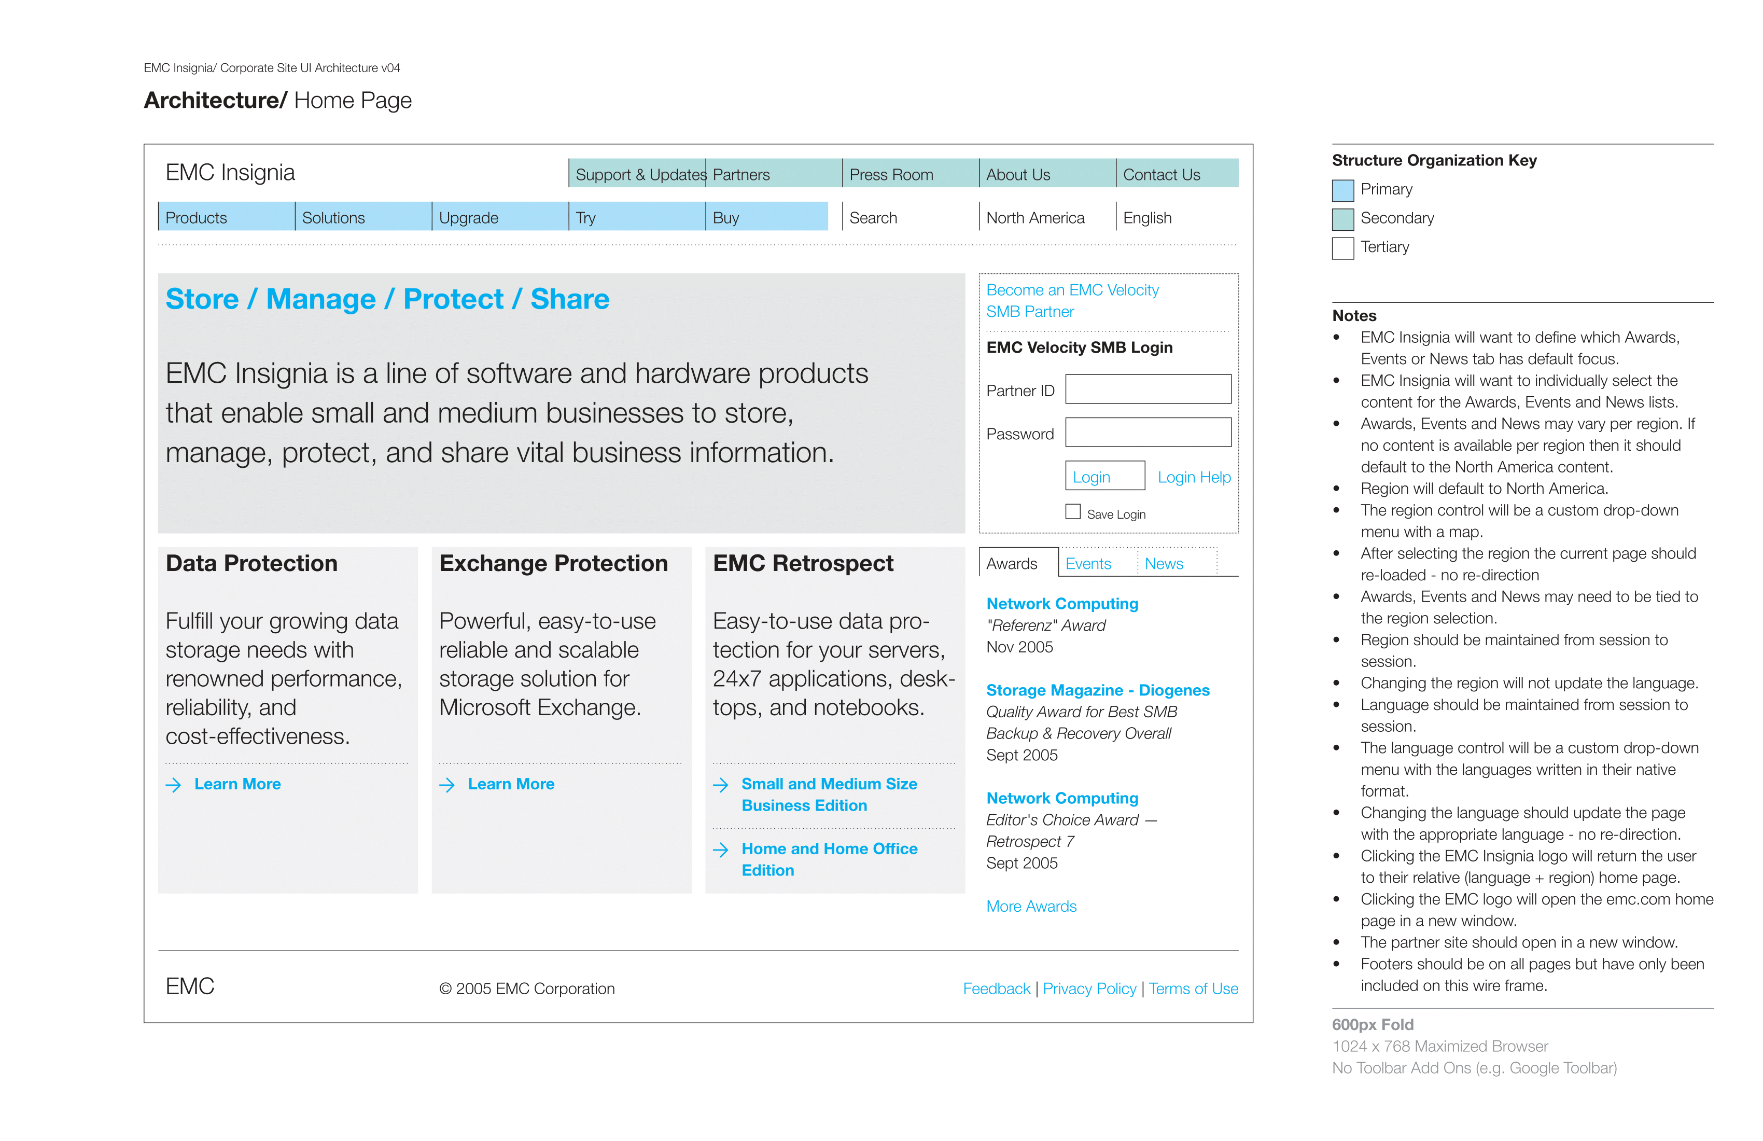Viewport: 1763px width, 1141px height.
Task: Click the Login button
Action: [x=1104, y=476]
